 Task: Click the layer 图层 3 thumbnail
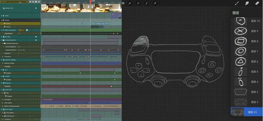pyautogui.click(x=241, y=102)
